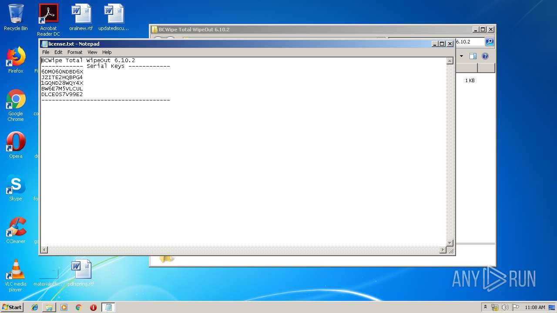
Task: Open the Opera desktop shortcut
Action: [x=16, y=145]
